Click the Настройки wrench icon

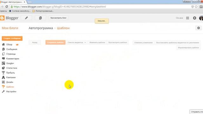(x=3, y=92)
